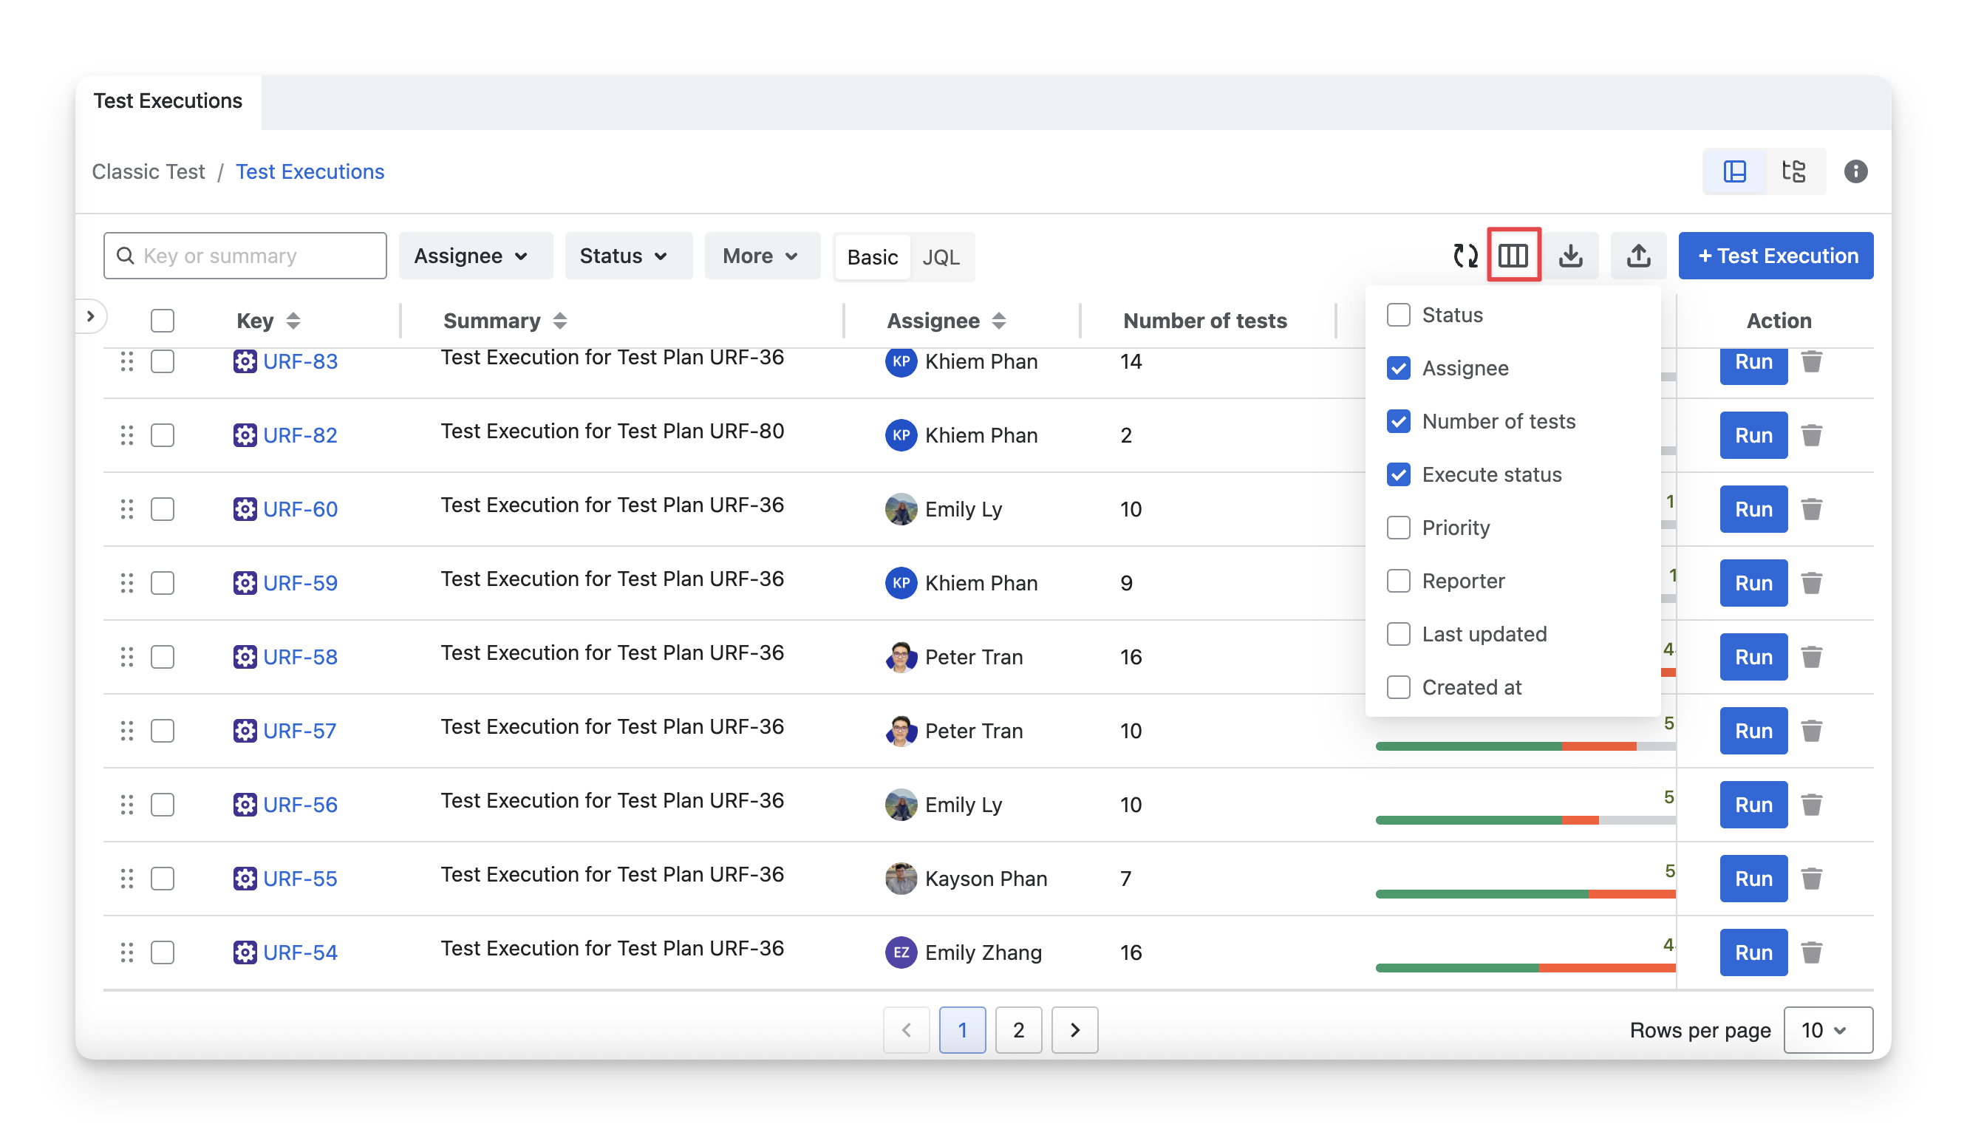
Task: Expand the More filters dropdown
Action: (760, 256)
